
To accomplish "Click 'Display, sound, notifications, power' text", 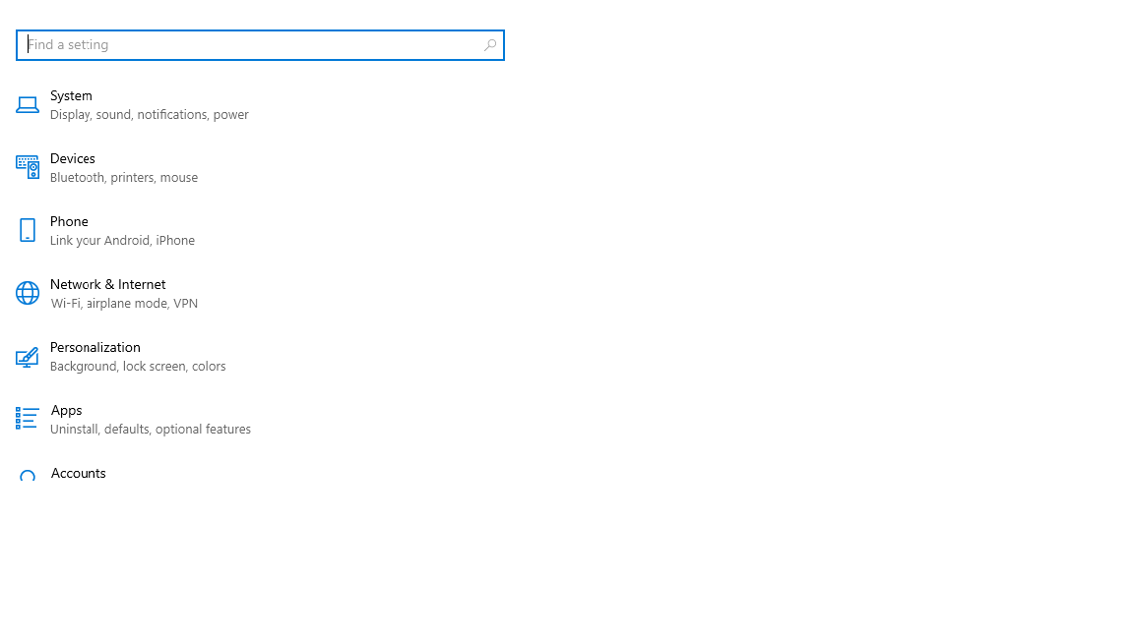I will tap(149, 115).
